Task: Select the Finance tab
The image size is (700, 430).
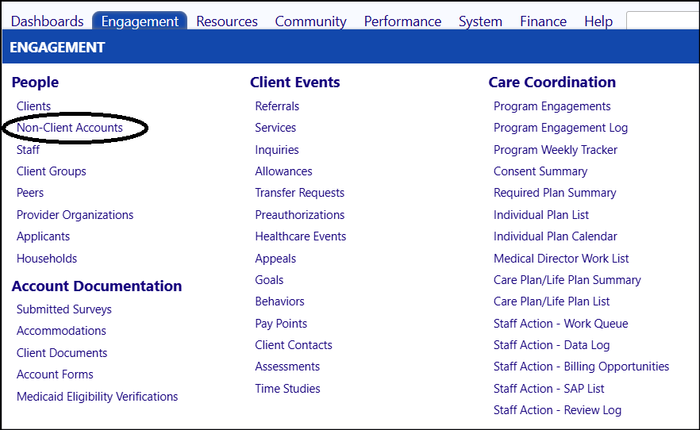Action: pyautogui.click(x=544, y=21)
